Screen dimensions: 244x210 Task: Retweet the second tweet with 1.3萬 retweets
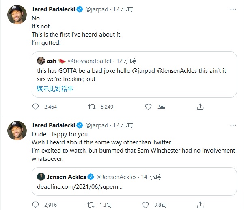point(92,205)
